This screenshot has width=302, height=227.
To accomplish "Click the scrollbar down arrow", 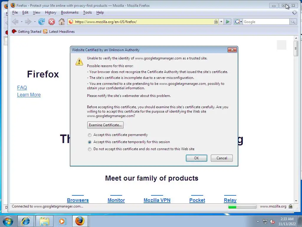I will pyautogui.click(x=296, y=201).
